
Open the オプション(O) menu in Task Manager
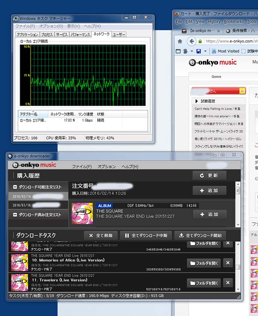[51, 26]
